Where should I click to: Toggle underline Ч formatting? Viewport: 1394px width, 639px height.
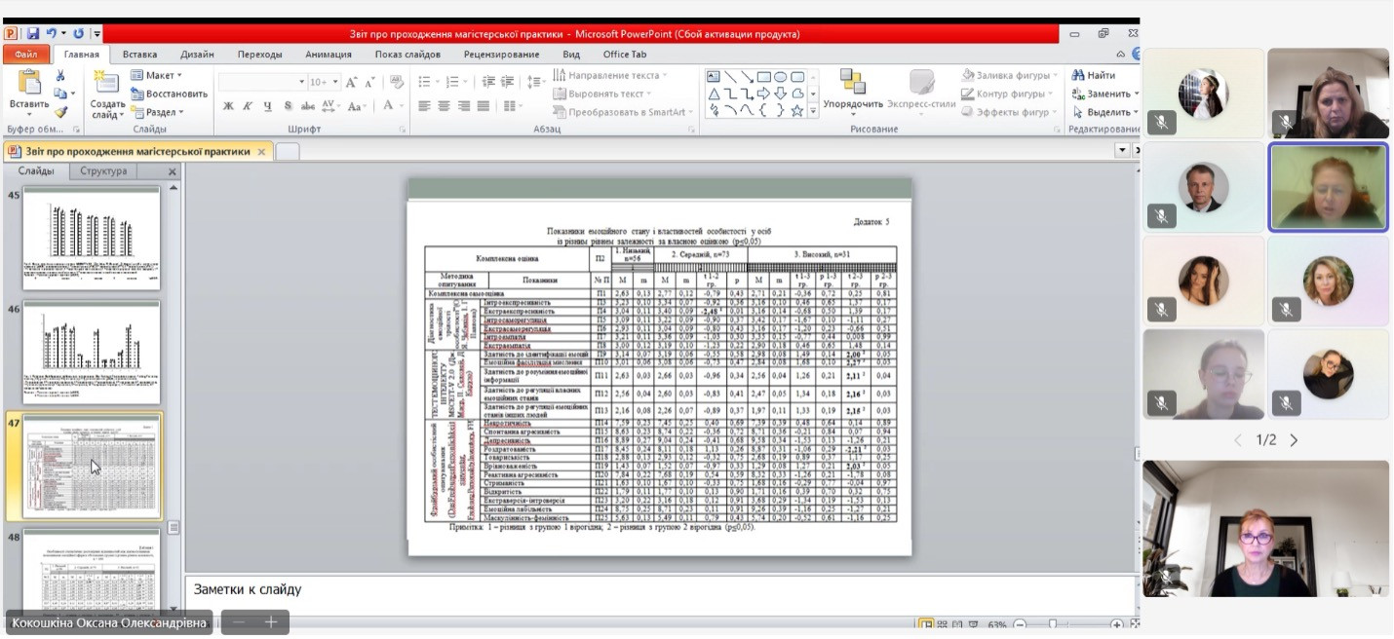(267, 106)
